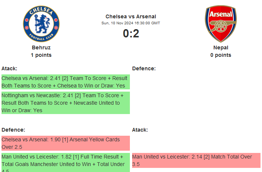Open red Match Total Over 3.5 bet
262x172 pixels.
[x=196, y=160]
